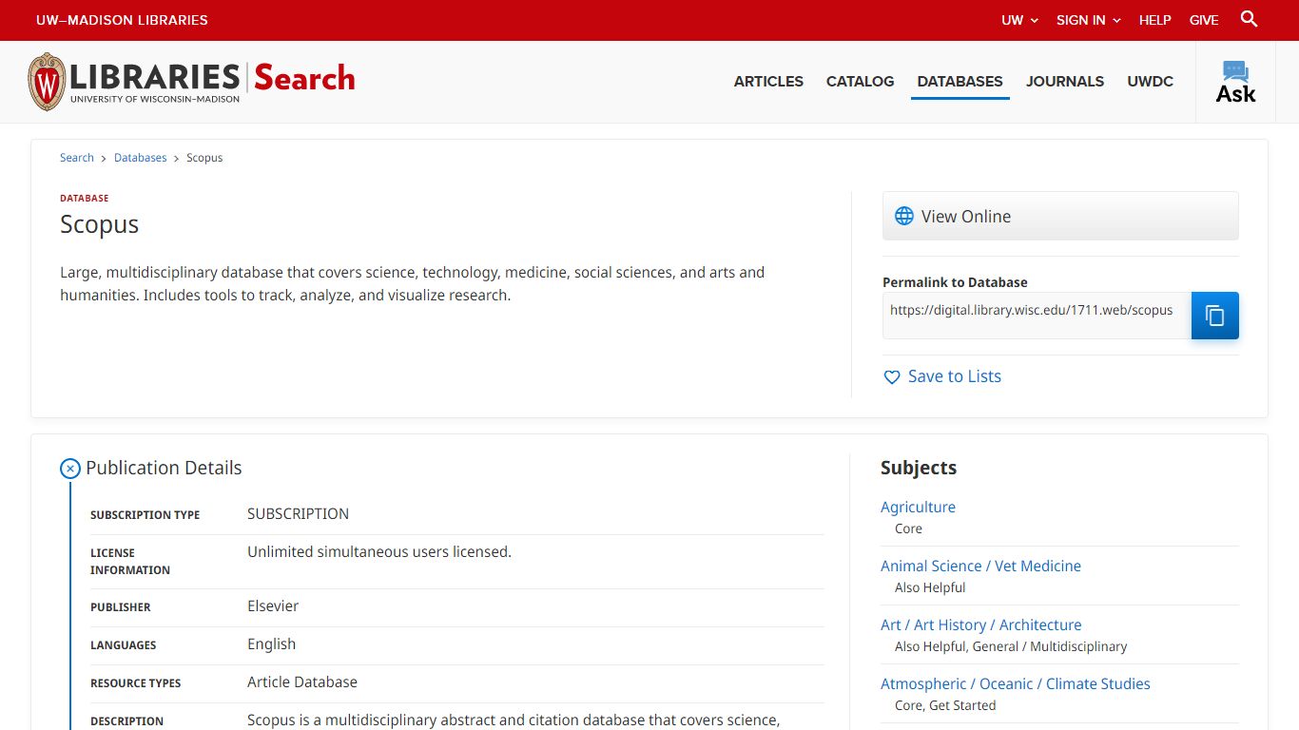The image size is (1299, 730).
Task: Open the Ask chat bubble icon
Action: [x=1235, y=71]
